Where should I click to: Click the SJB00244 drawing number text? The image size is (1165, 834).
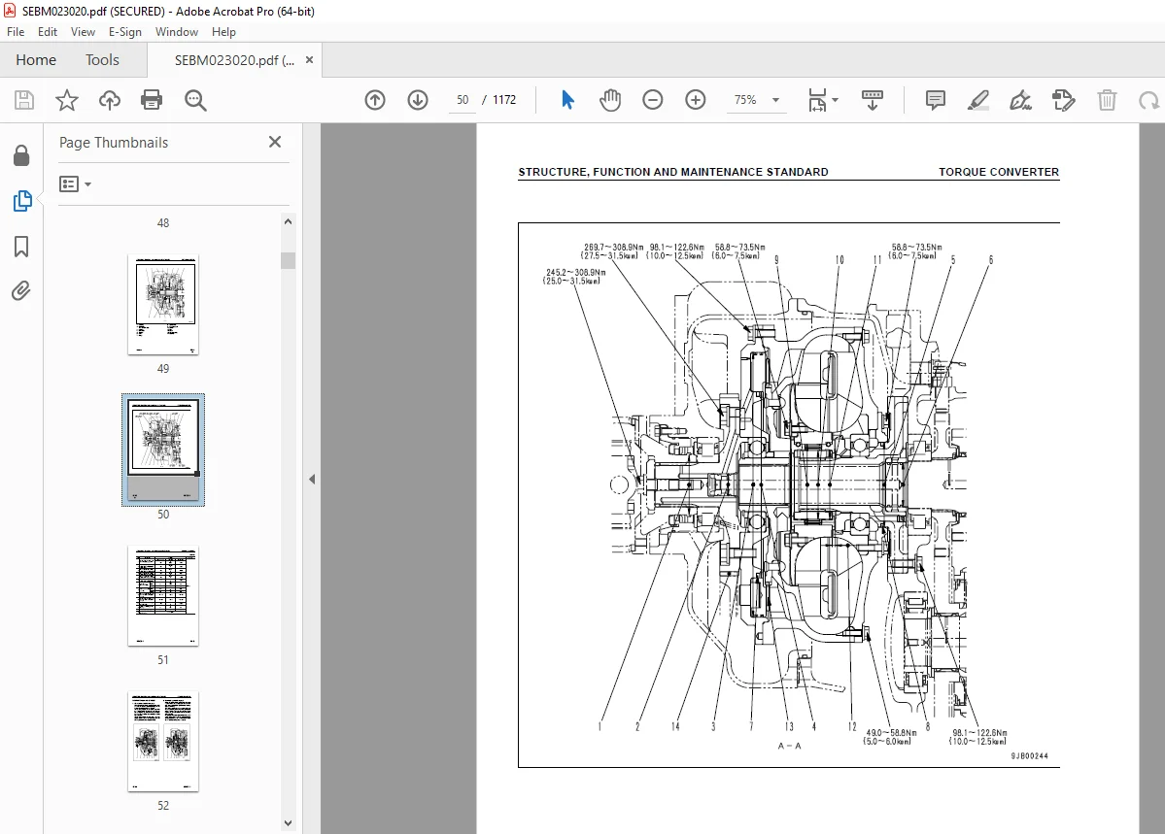(1029, 756)
